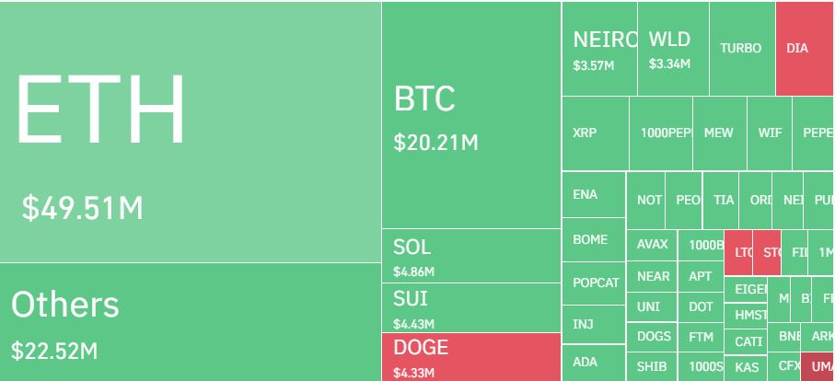Viewport: 835px width, 381px height.
Task: Select the ETH $49.51M tile
Action: pos(191,132)
